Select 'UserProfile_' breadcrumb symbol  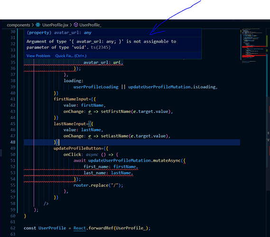click(91, 25)
